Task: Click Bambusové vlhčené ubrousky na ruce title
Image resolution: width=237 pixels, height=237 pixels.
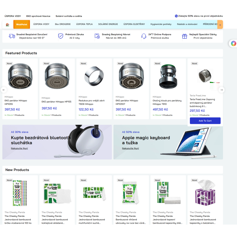Action: tap(131, 220)
